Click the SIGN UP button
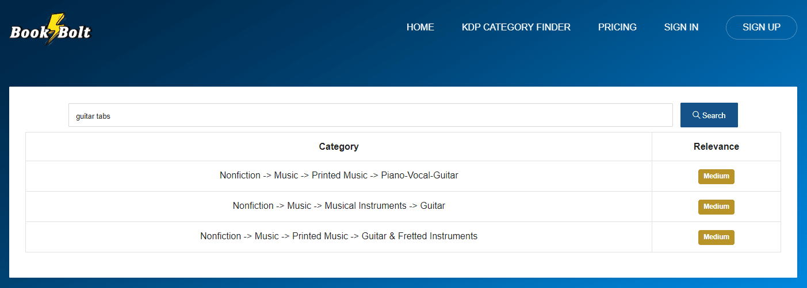 (762, 27)
